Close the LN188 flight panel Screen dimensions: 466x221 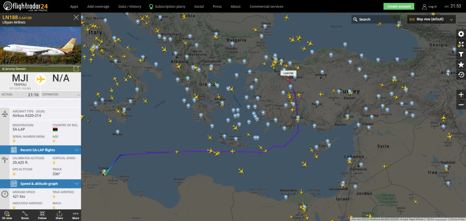pos(76,17)
